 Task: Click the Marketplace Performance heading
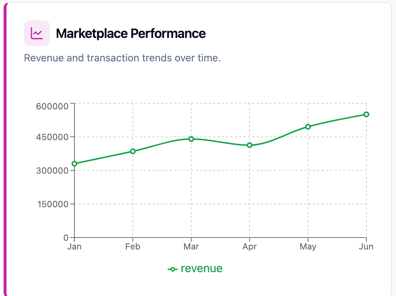(x=131, y=34)
